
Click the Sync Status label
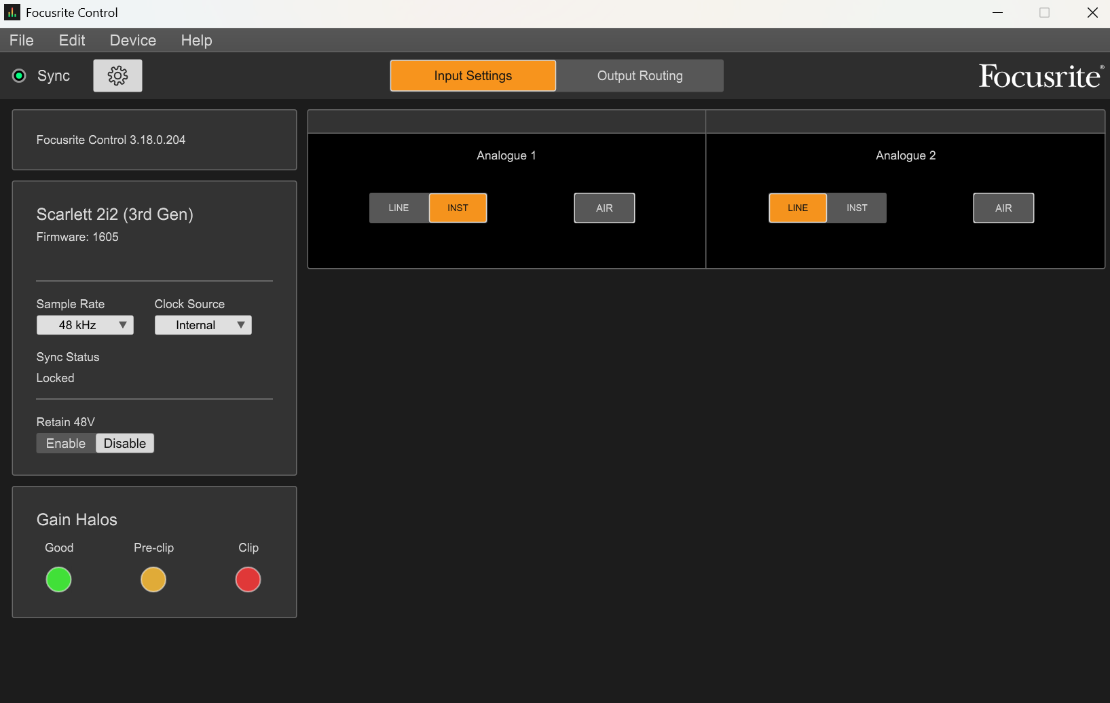pos(68,357)
